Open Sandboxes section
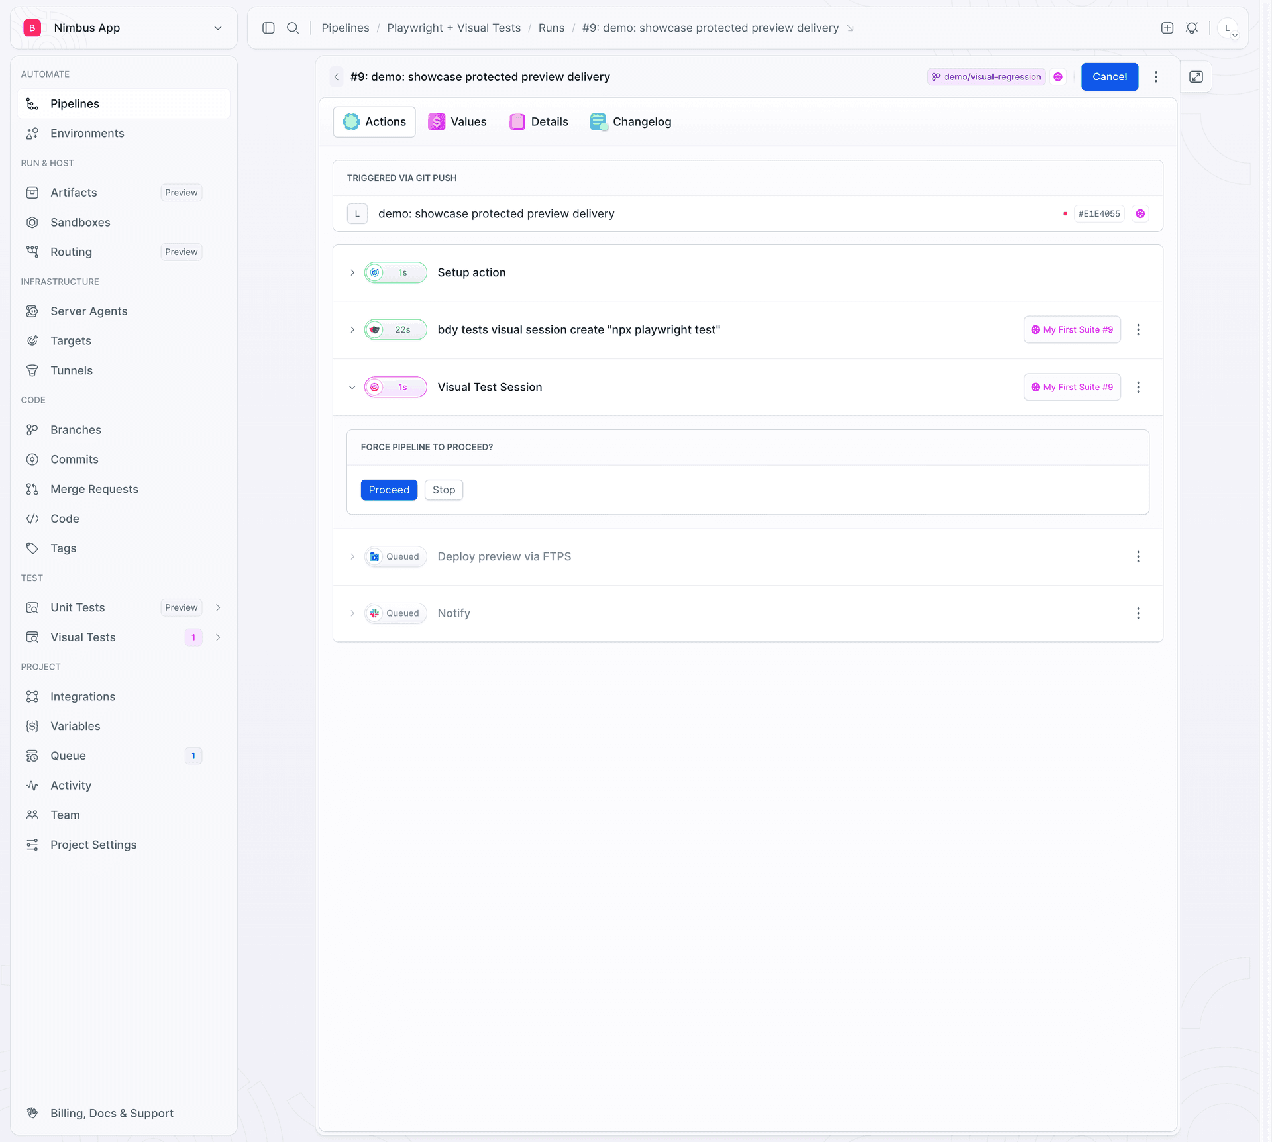This screenshot has width=1272, height=1142. coord(123,222)
